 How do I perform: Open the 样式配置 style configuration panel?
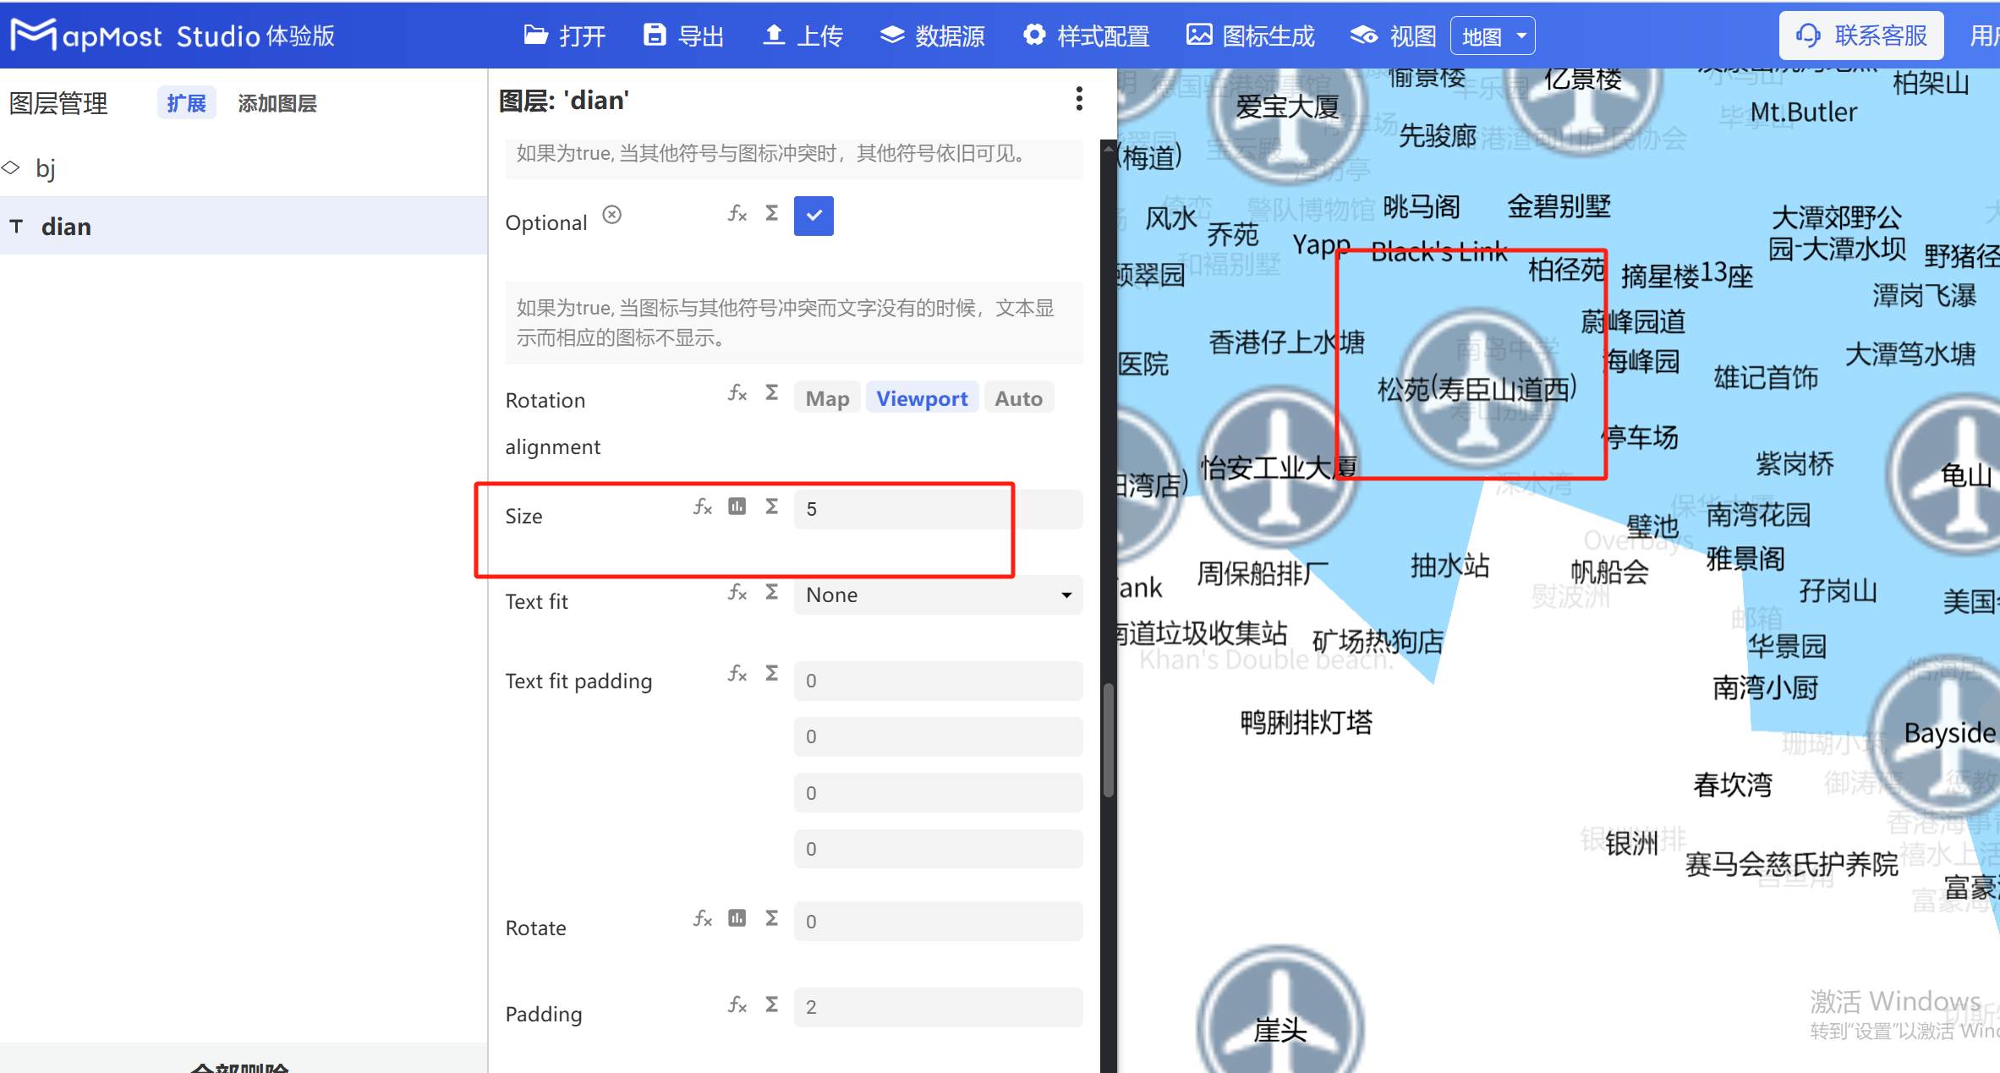click(1087, 36)
